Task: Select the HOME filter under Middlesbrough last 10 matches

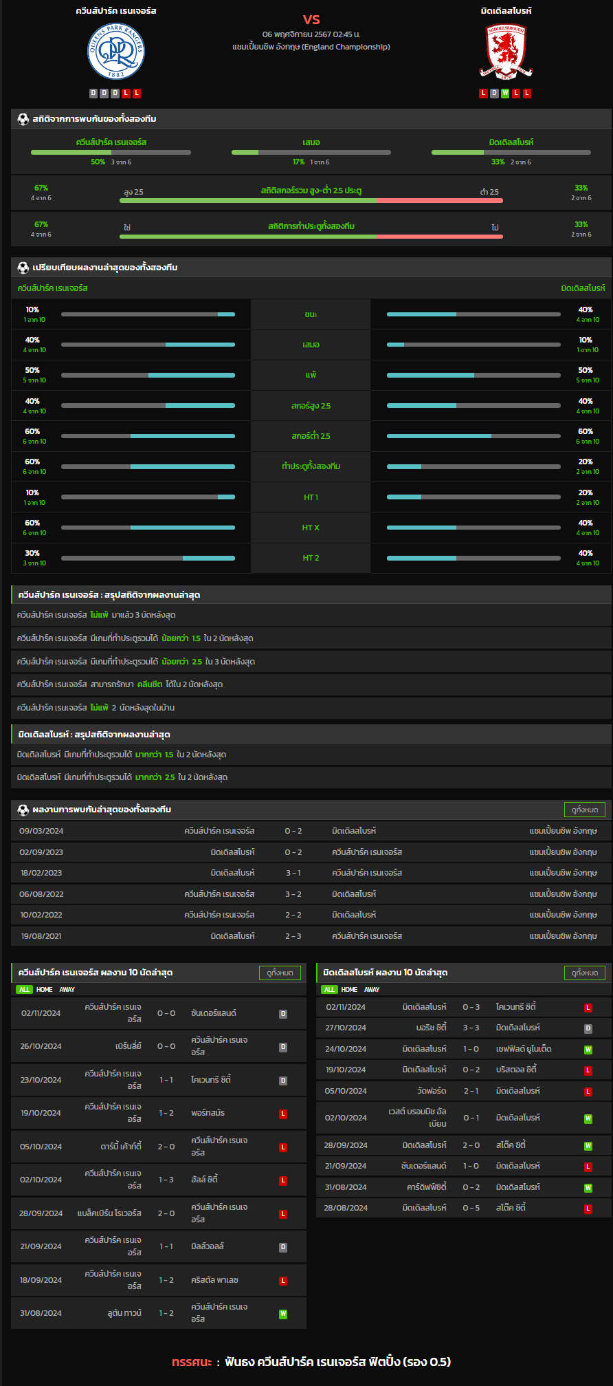Action: pos(349,990)
